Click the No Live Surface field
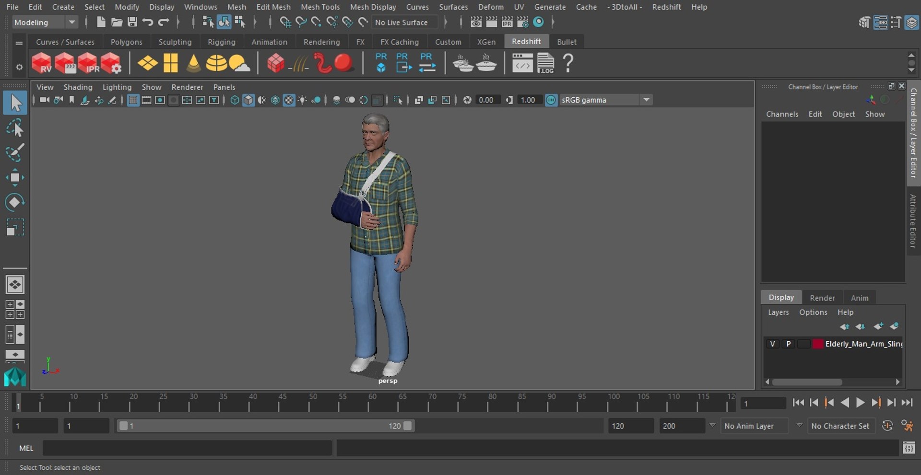The width and height of the screenshot is (921, 475). (x=405, y=22)
